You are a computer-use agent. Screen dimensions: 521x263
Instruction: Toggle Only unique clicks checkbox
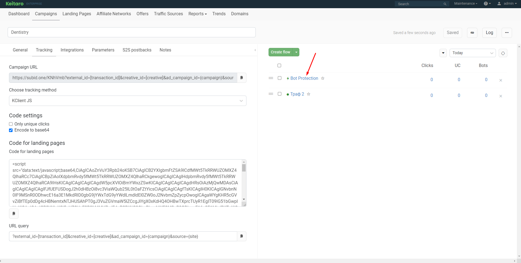click(x=11, y=124)
